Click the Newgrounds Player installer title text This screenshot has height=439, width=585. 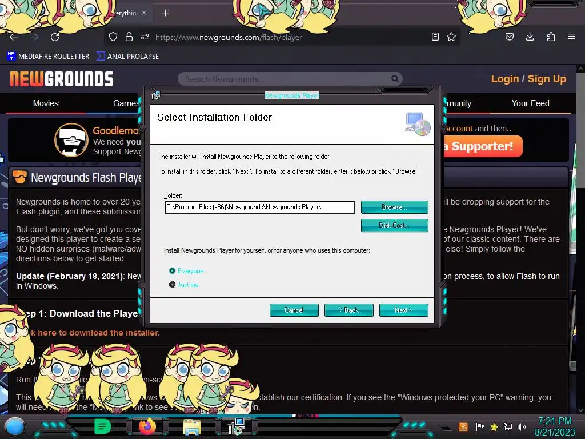292,95
